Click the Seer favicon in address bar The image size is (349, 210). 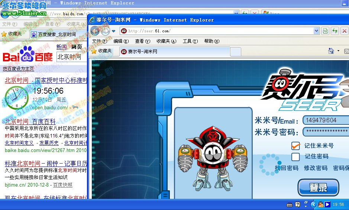[x=124, y=31]
